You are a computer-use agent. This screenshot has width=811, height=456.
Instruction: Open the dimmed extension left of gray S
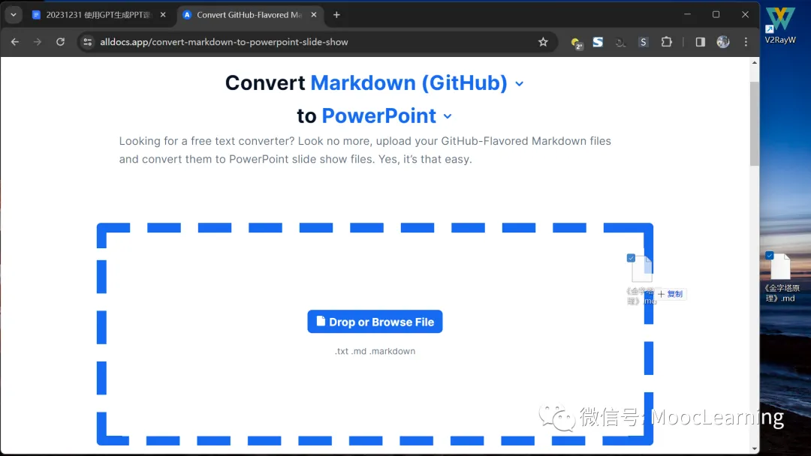(621, 42)
